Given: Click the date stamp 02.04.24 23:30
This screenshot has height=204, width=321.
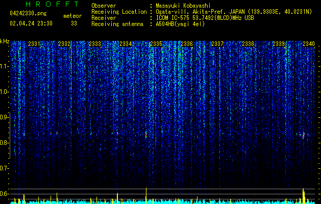Looking at the screenshot, I should [31, 23].
